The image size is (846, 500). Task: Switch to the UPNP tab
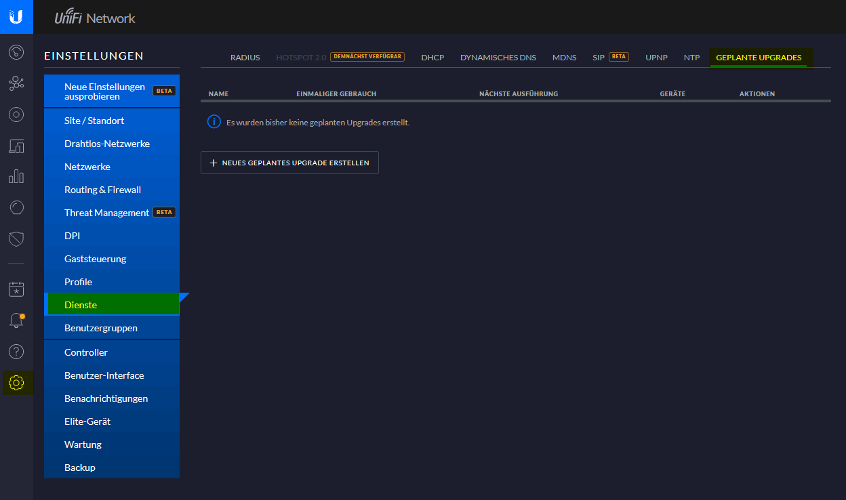pyautogui.click(x=656, y=58)
